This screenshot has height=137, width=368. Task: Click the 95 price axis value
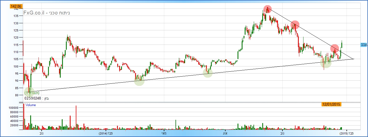click(17, 74)
